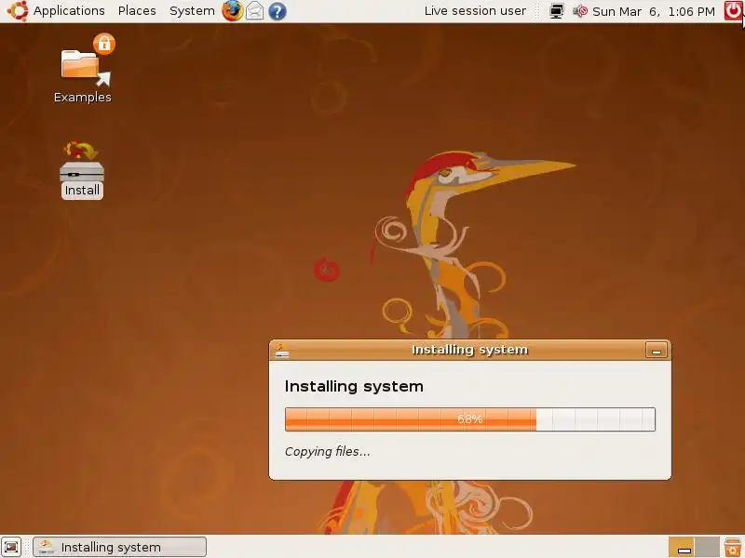Minimize the Installing system dialog

[x=657, y=351]
